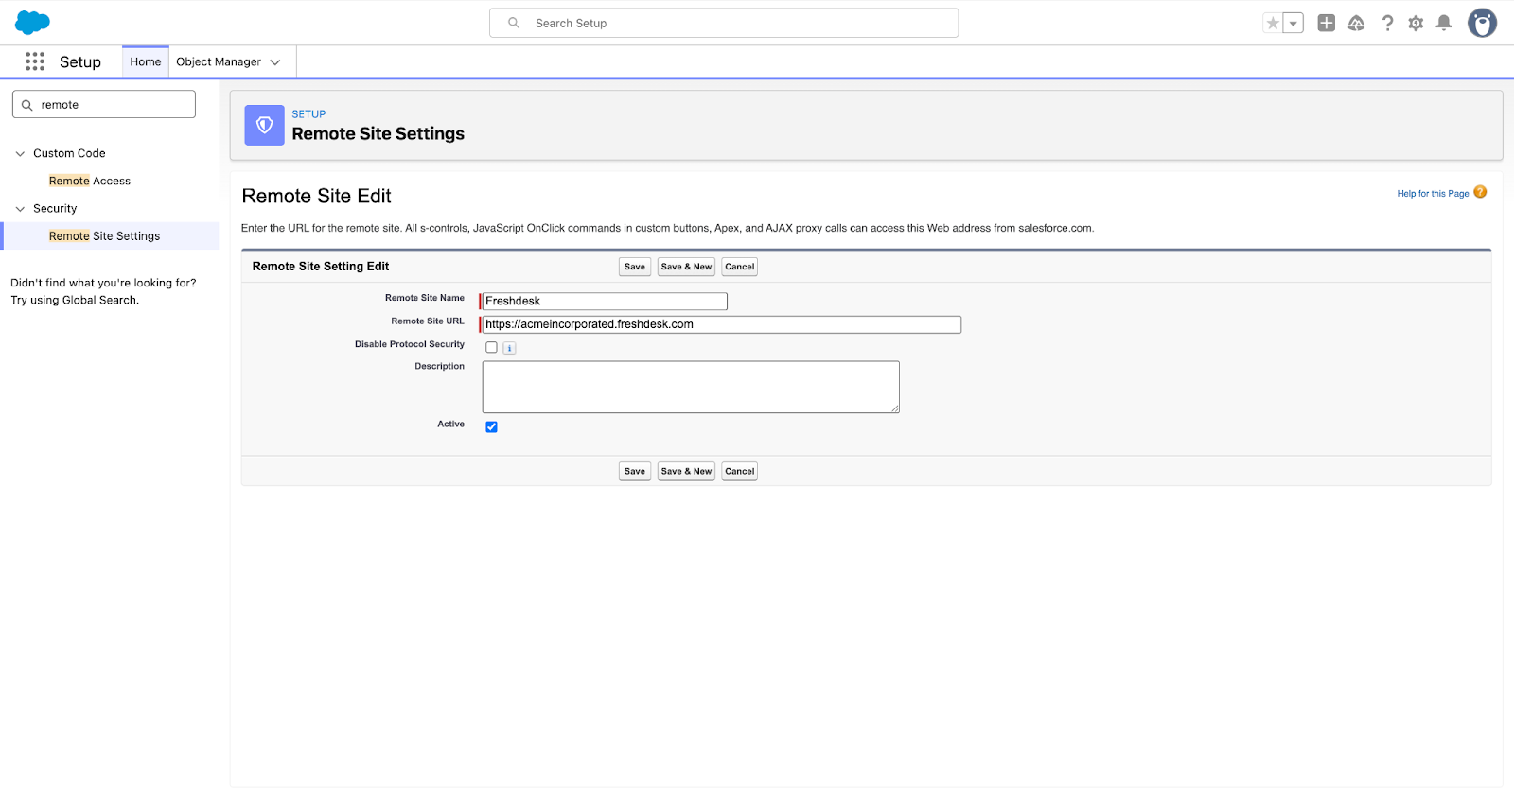Click into the Description text area
Viewport: 1514px width, 798px height.
click(x=691, y=387)
